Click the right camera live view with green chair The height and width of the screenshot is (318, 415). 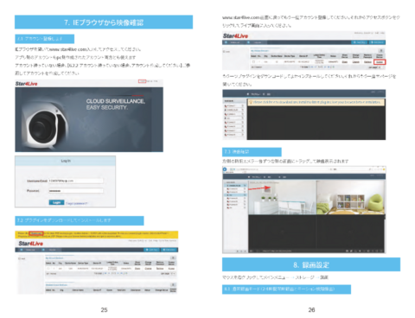[350, 197]
